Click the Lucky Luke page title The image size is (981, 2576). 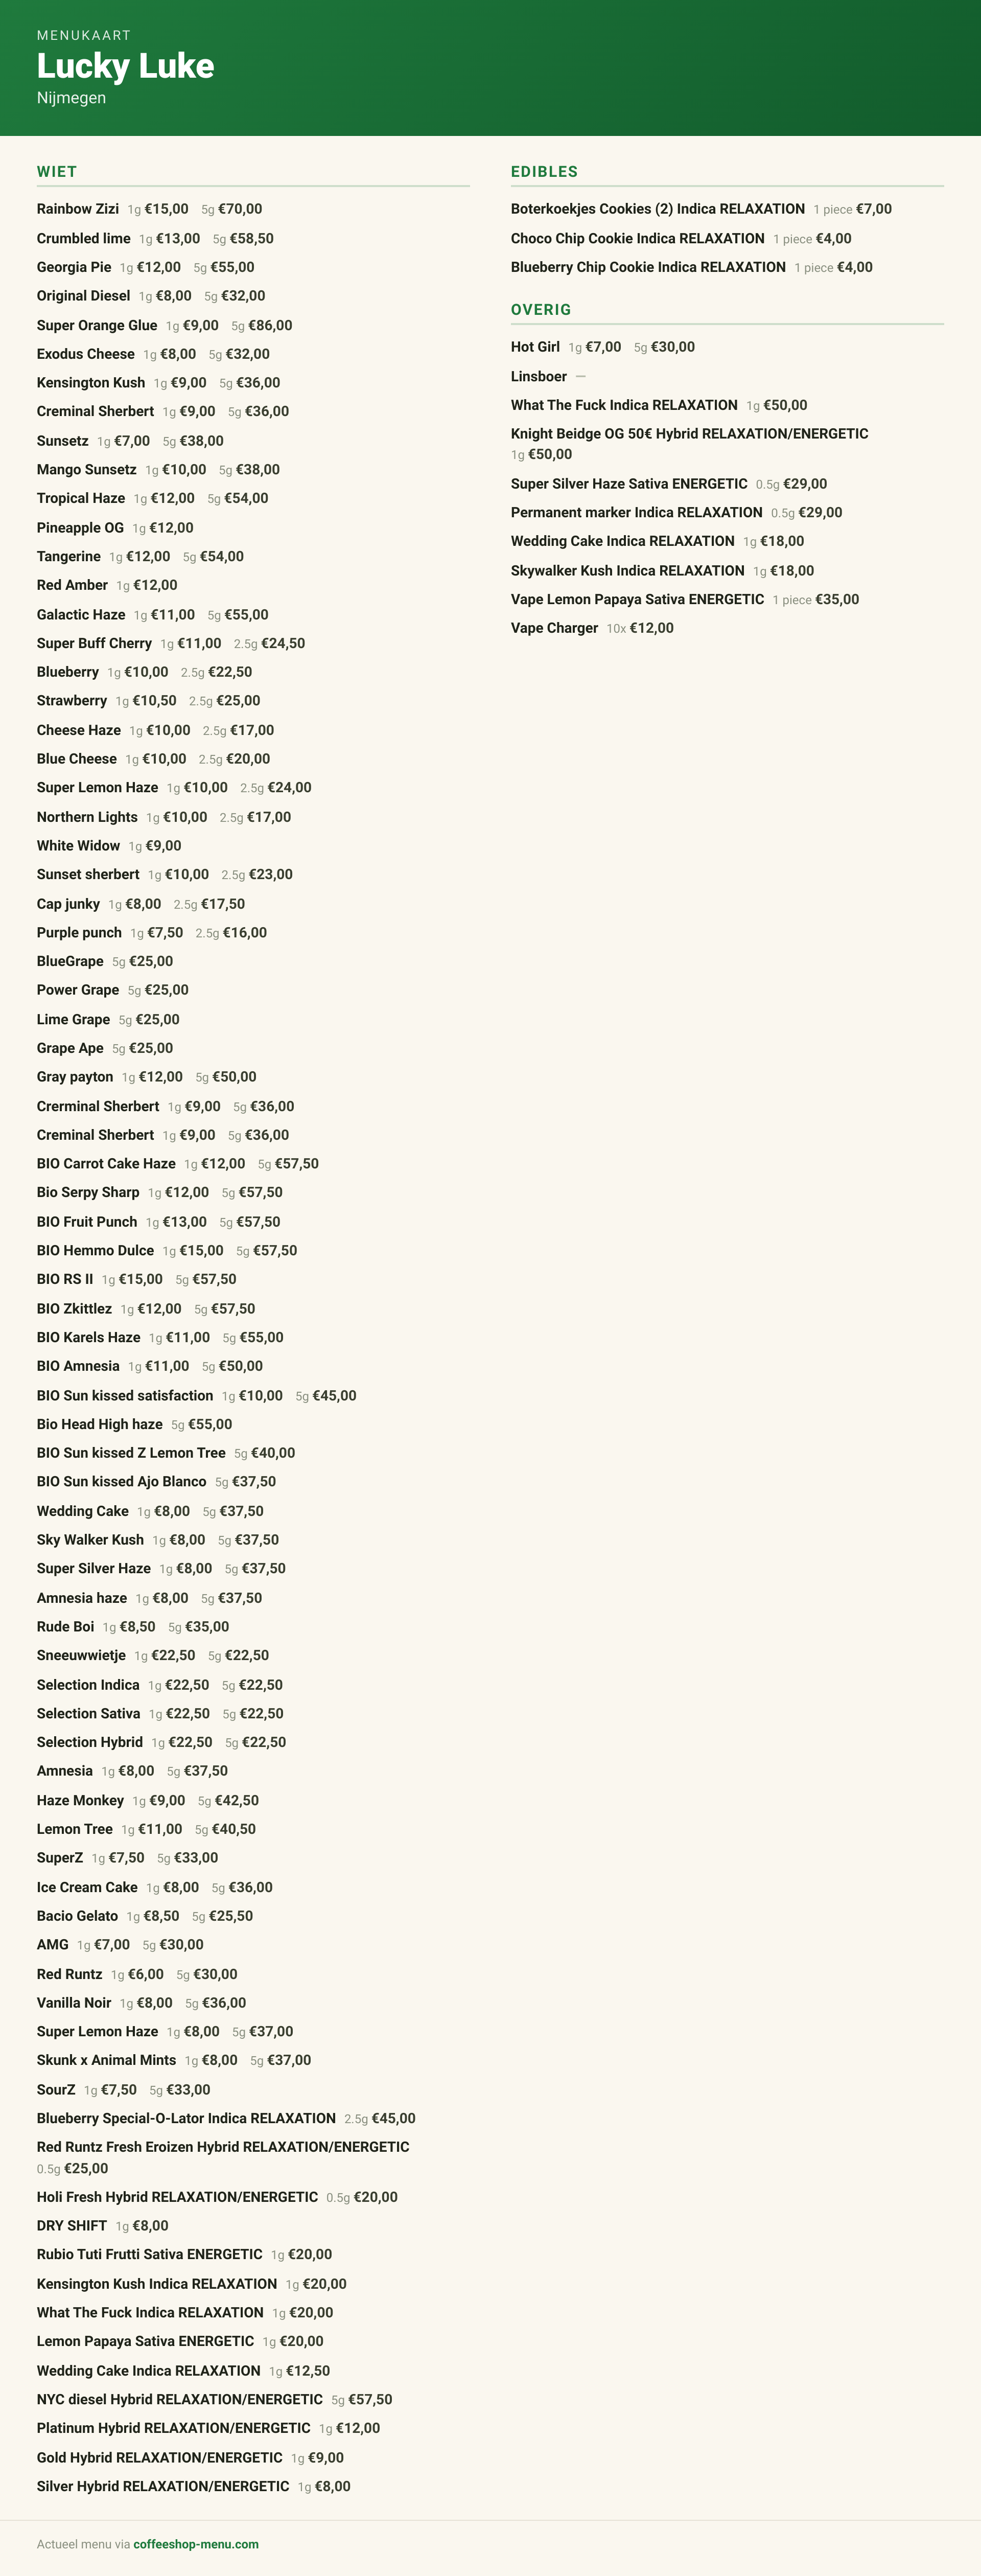[x=125, y=66]
